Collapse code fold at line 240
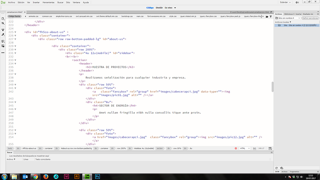This screenshot has height=180, width=320. click(15, 85)
